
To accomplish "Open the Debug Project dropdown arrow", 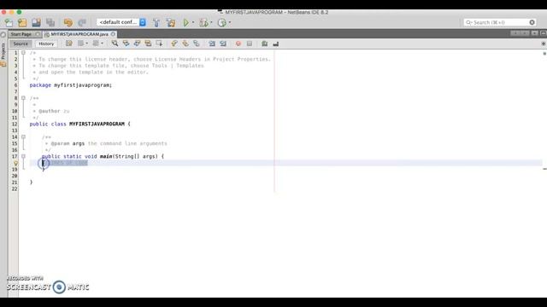I will tap(211, 23).
